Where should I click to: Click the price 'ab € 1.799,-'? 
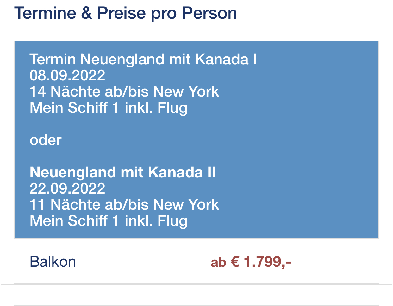tap(251, 262)
